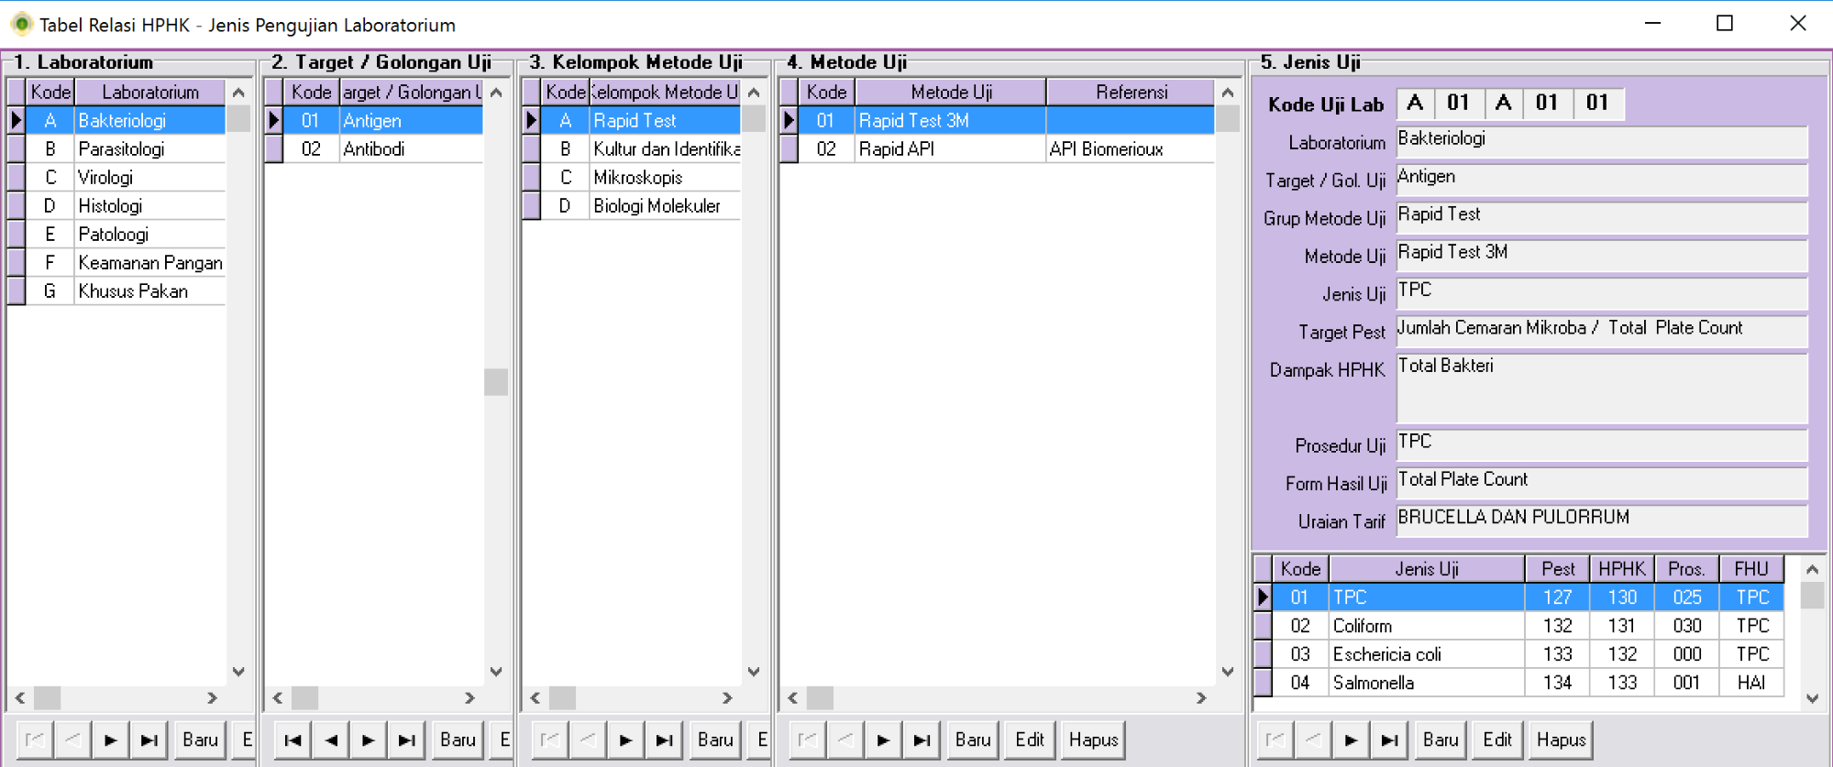Click the Uraian Tarif text field
The width and height of the screenshot is (1833, 767).
1600,519
